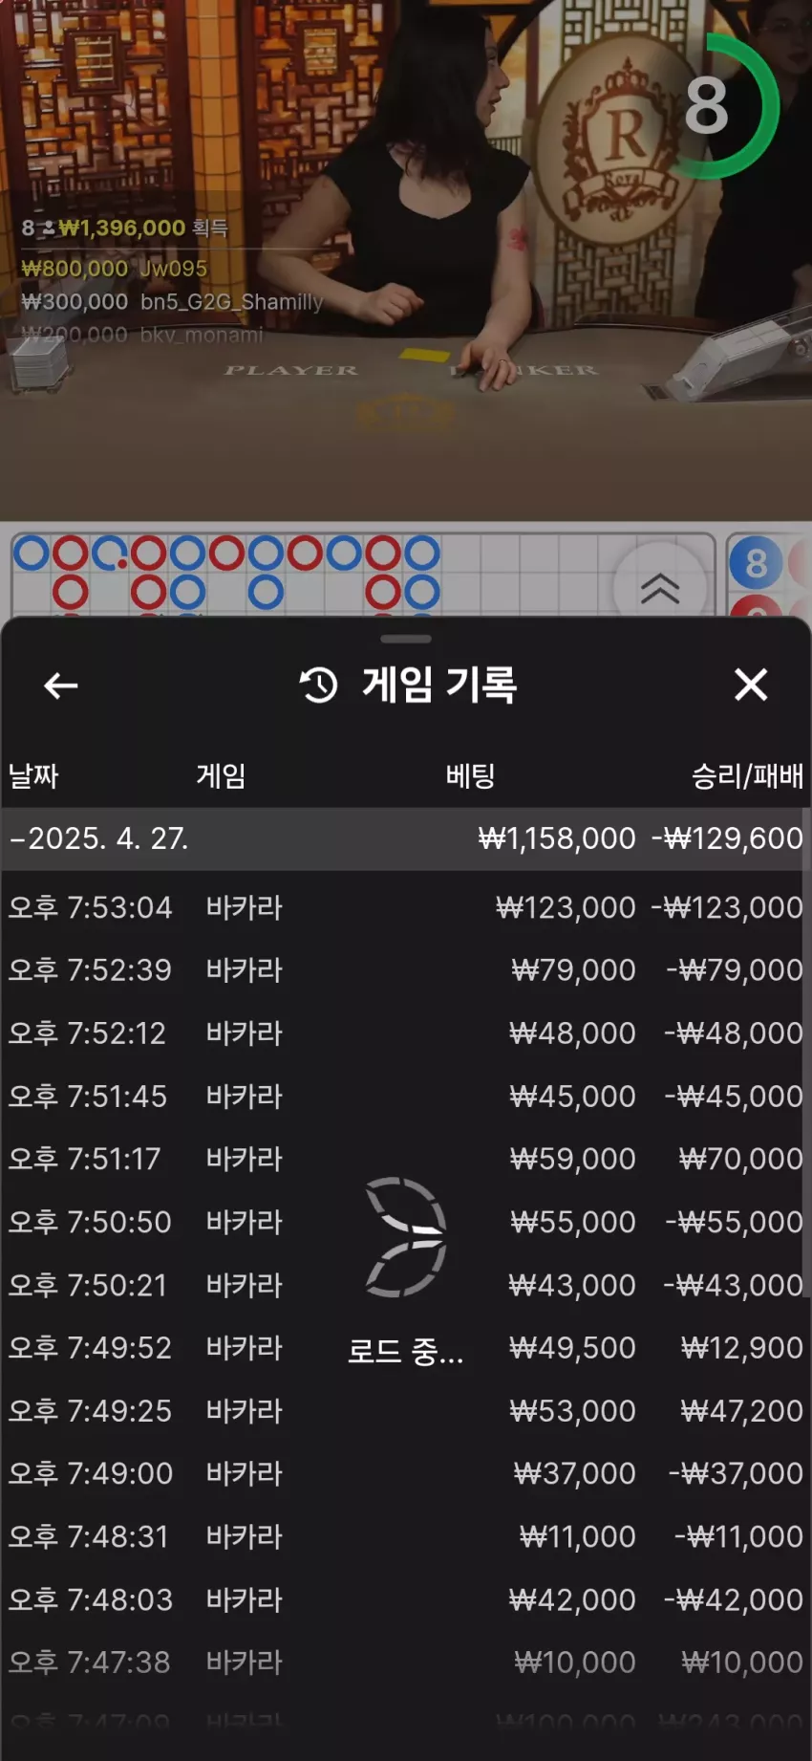The image size is (812, 1761).
Task: Click the total bet ₩1,158,000
Action: (x=557, y=838)
